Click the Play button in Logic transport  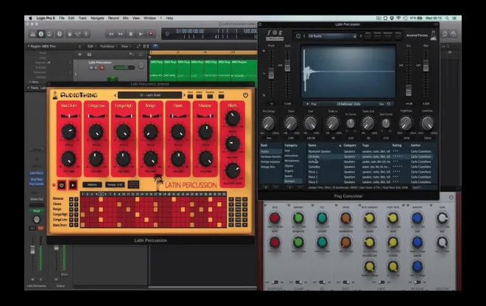tap(141, 33)
